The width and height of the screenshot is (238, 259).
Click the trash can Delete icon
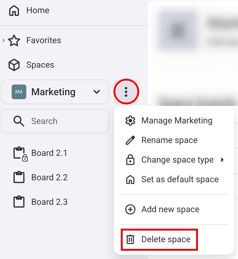click(130, 239)
